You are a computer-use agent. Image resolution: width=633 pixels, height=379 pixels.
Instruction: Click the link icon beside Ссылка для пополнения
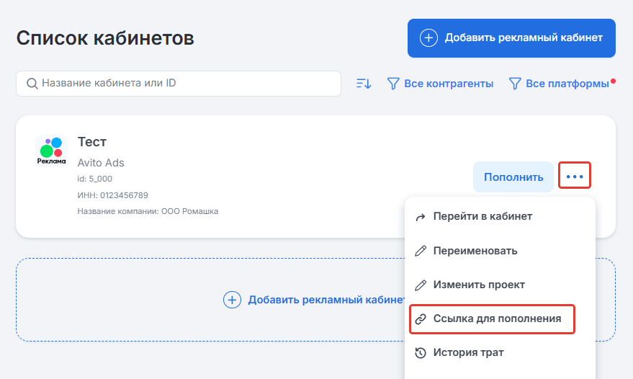[421, 318]
